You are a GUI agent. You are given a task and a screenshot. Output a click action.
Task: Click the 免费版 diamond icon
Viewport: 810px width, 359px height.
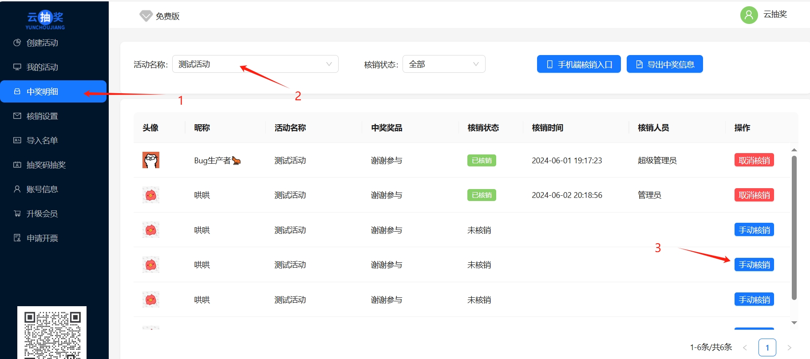click(146, 16)
